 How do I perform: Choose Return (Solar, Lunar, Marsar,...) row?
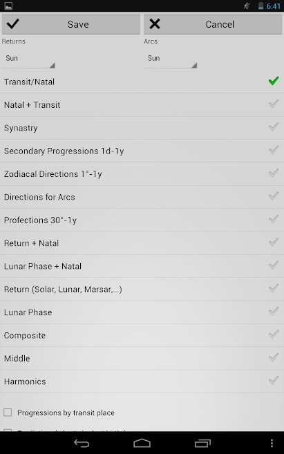click(142, 290)
